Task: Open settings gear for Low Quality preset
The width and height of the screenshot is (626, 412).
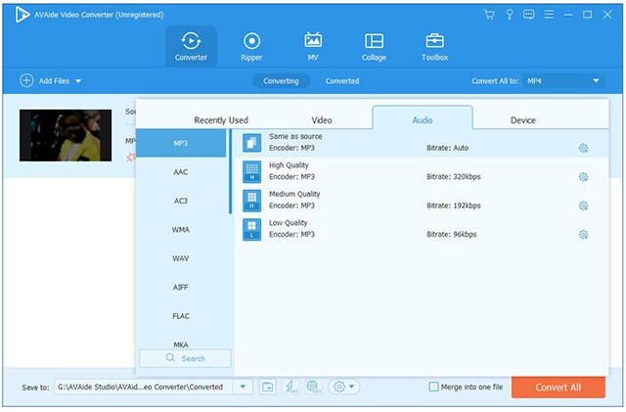Action: pyautogui.click(x=583, y=235)
